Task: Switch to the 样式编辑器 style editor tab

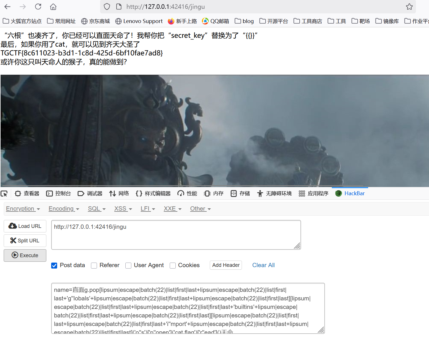Action: pyautogui.click(x=153, y=194)
